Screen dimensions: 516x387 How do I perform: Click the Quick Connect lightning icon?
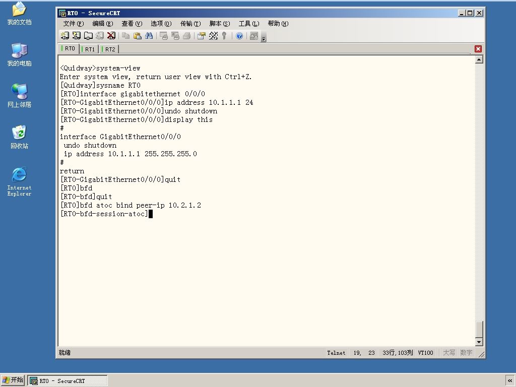77,36
